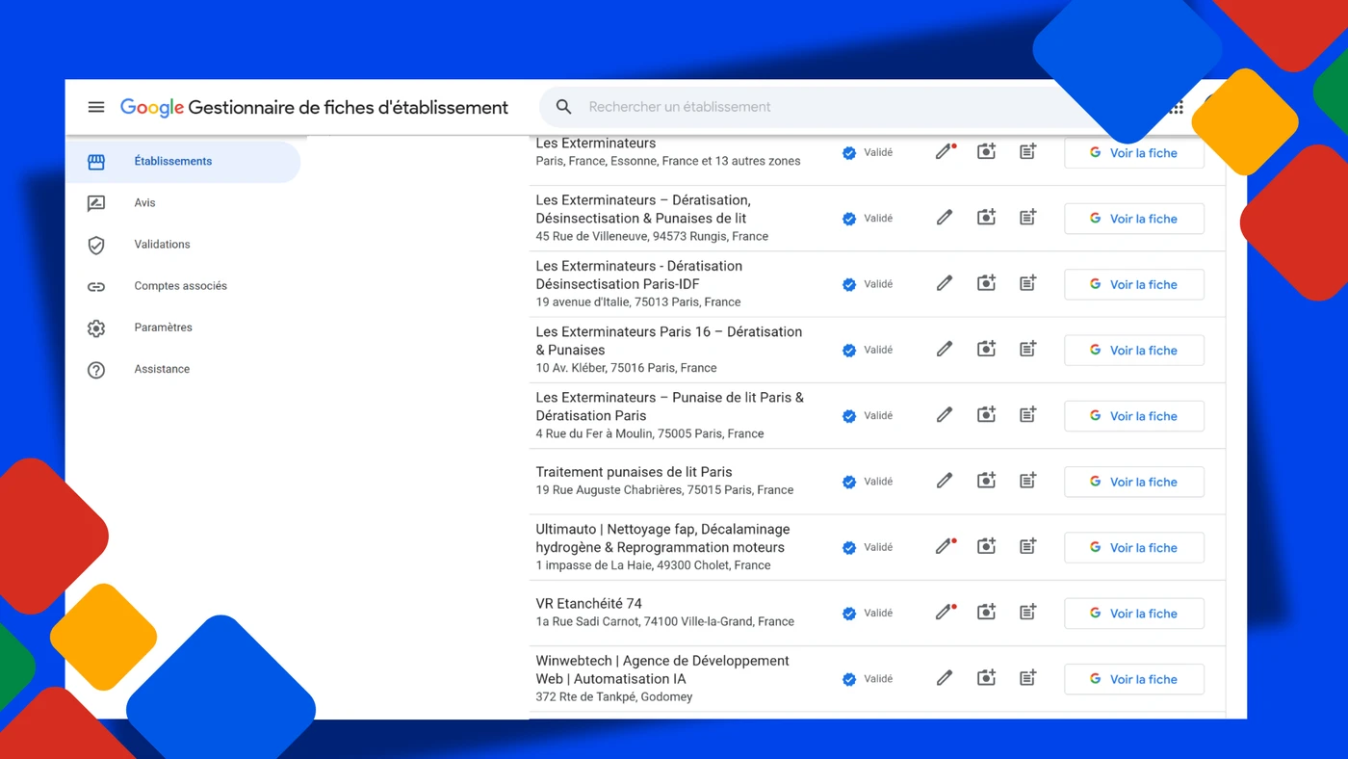
Task: Click Validé status for Ultimauto listing
Action: click(x=868, y=547)
